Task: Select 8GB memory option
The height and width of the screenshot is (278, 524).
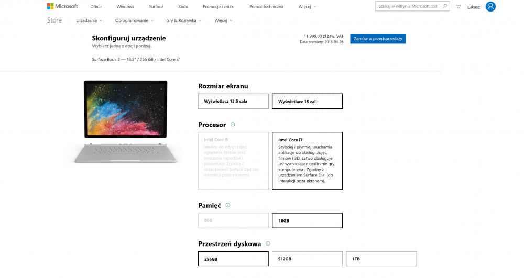Action: [233, 220]
